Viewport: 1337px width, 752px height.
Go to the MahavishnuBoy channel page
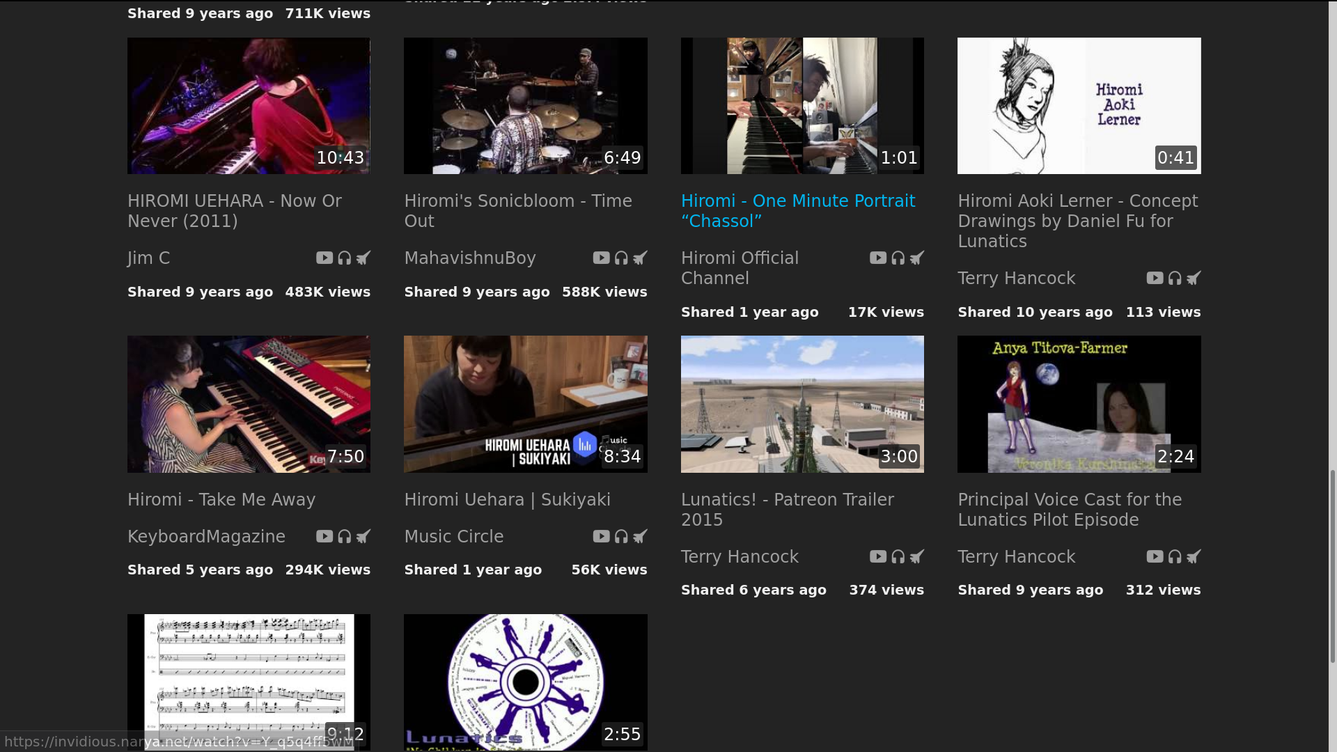469,258
